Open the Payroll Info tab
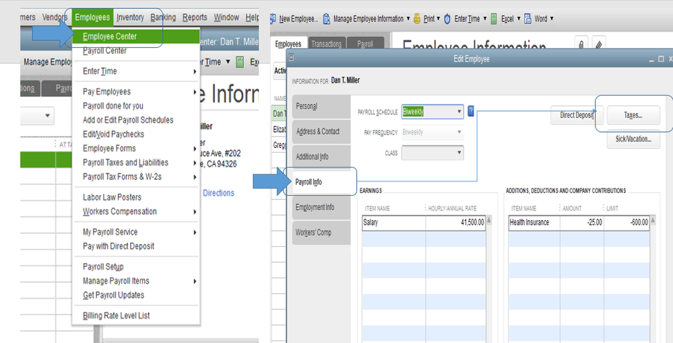 tap(321, 182)
